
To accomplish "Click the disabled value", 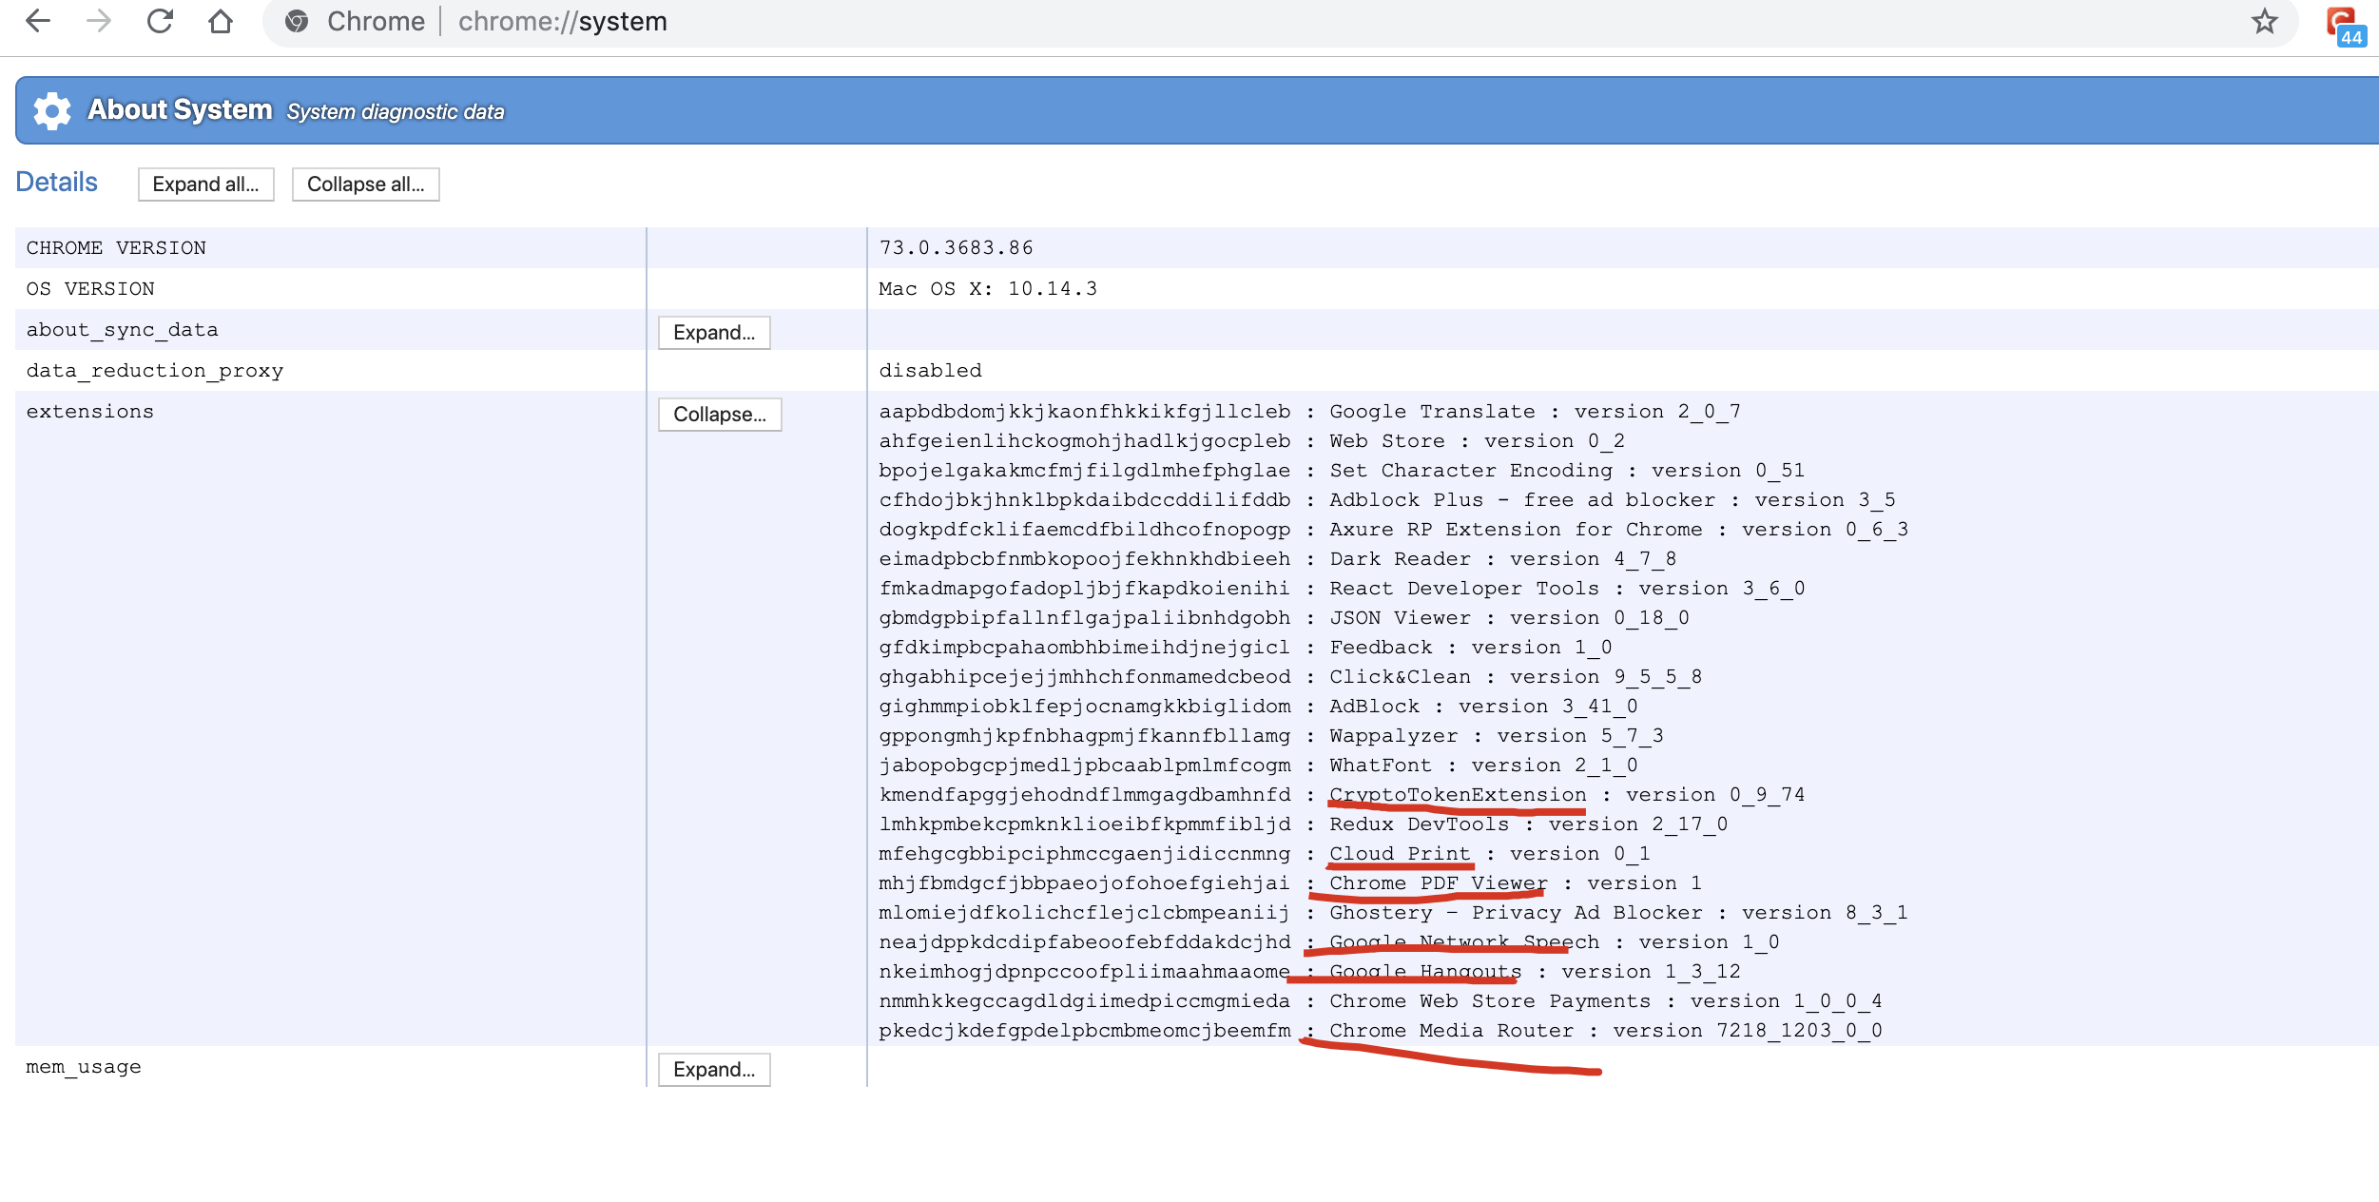I will pyautogui.click(x=930, y=371).
